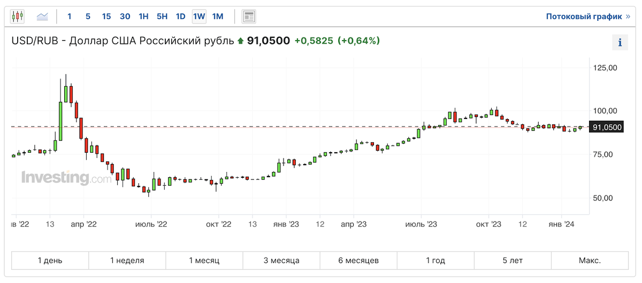Choose the 1D interval
This screenshot has width=642, height=283.
[x=181, y=16]
